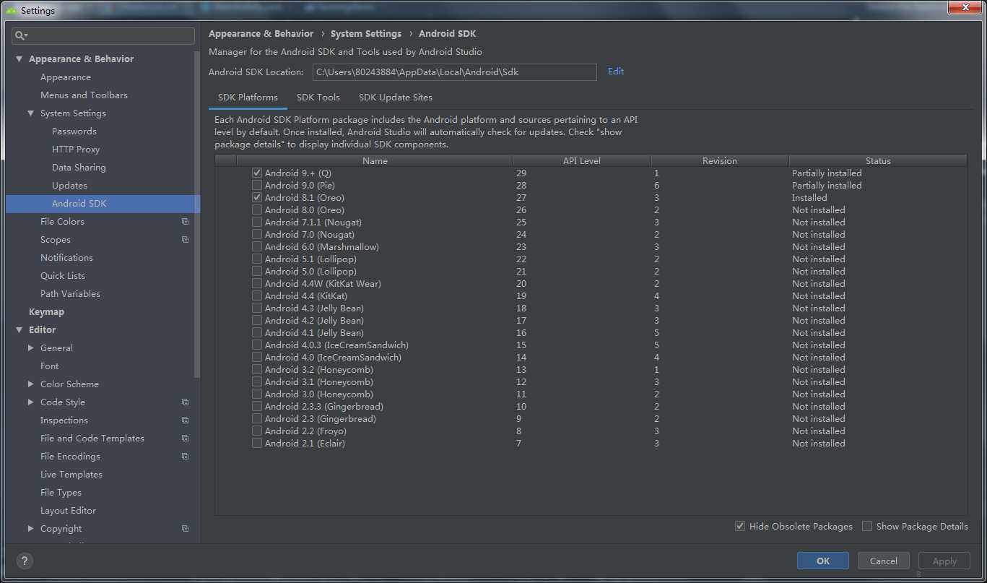Click System Settings in the breadcrumb
Viewport: 987px width, 583px height.
pos(366,34)
